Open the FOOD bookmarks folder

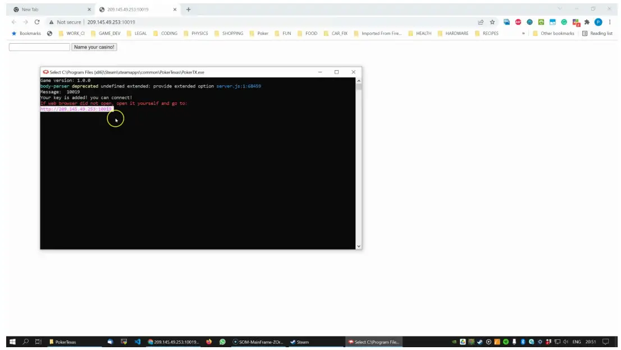click(307, 33)
